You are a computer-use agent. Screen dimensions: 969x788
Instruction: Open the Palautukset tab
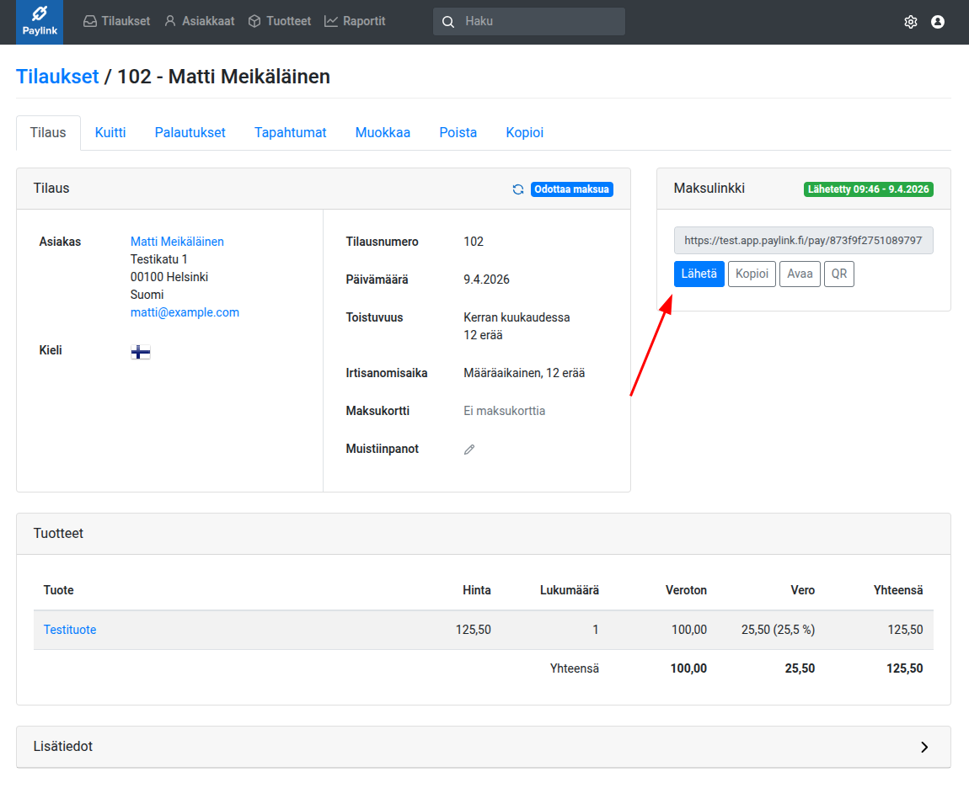pyautogui.click(x=190, y=132)
